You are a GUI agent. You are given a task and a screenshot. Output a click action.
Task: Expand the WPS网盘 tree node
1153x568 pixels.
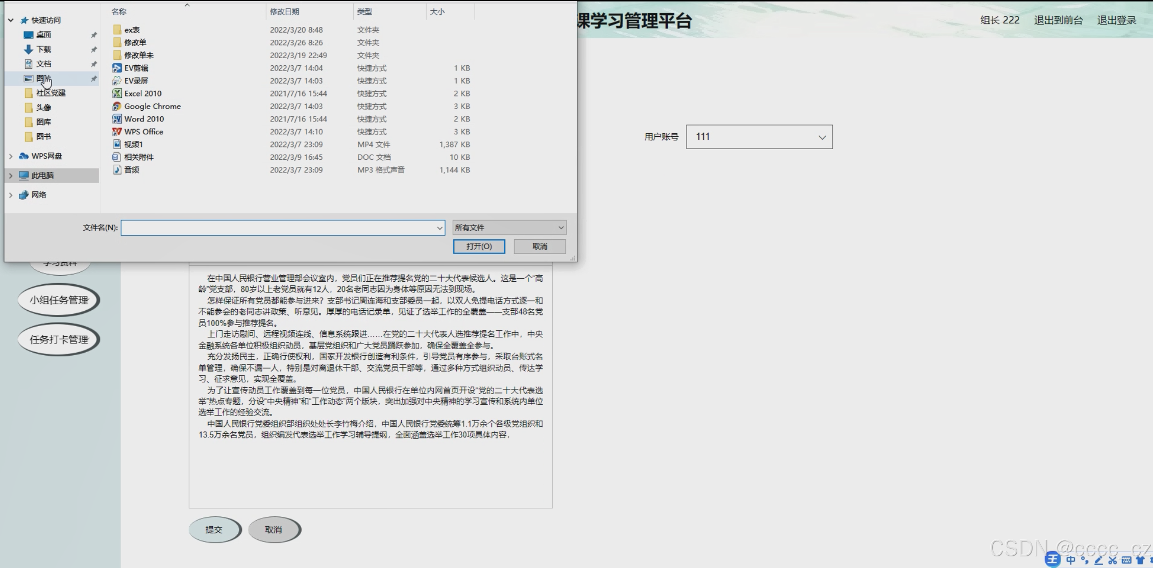pyautogui.click(x=11, y=156)
